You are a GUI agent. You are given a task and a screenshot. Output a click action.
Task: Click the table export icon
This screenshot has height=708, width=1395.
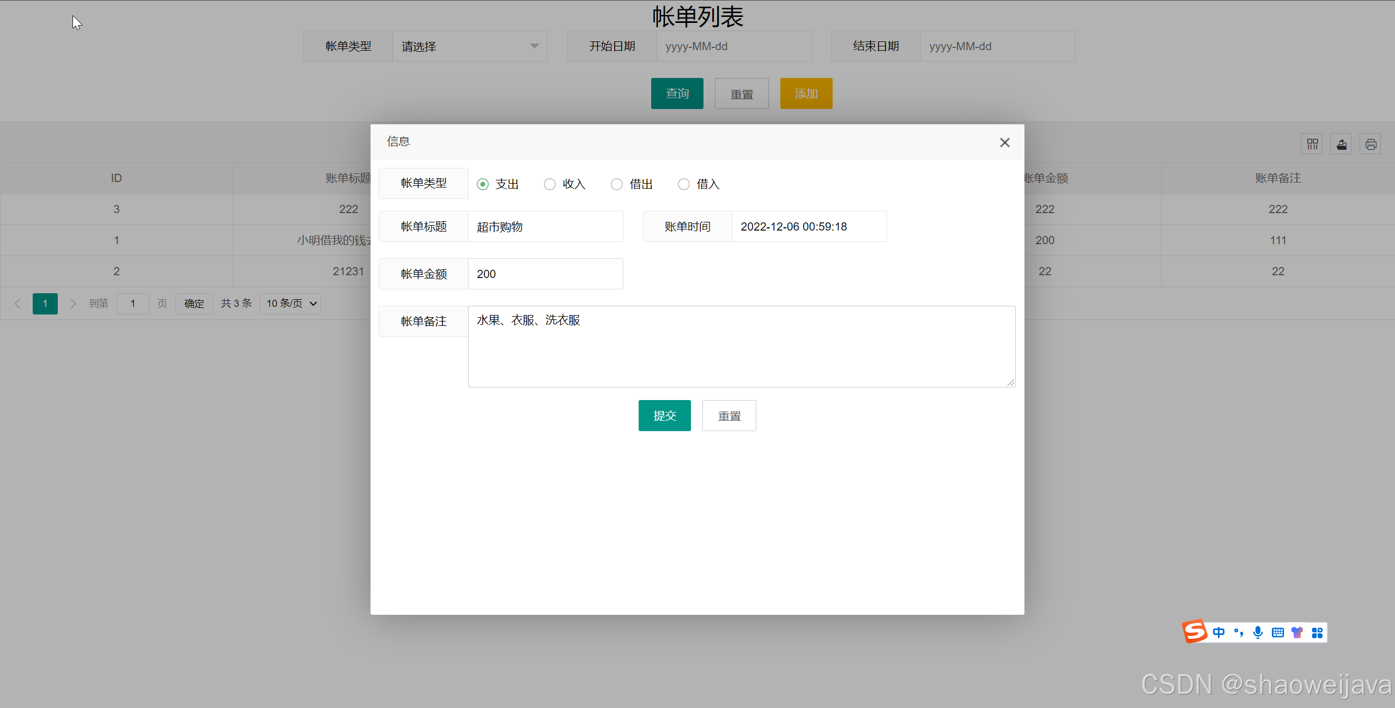point(1341,144)
